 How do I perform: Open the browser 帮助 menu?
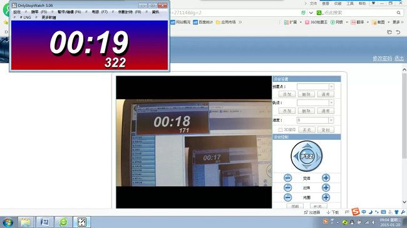point(362,3)
